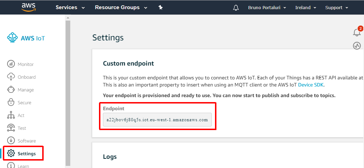The height and width of the screenshot is (168, 364).
Task: Expand the Support dropdown menu
Action: (x=337, y=7)
